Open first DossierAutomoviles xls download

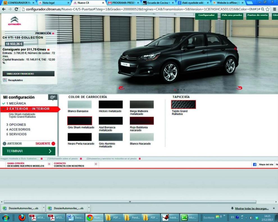pos(22,208)
